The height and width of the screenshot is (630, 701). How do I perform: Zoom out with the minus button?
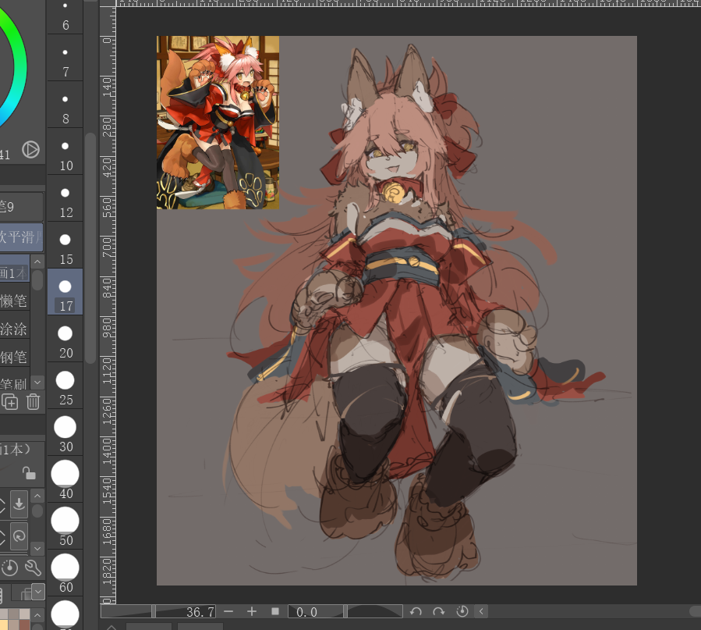(228, 611)
